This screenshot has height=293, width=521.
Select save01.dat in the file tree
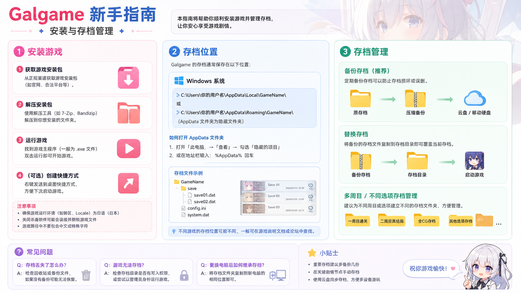pos(201,195)
